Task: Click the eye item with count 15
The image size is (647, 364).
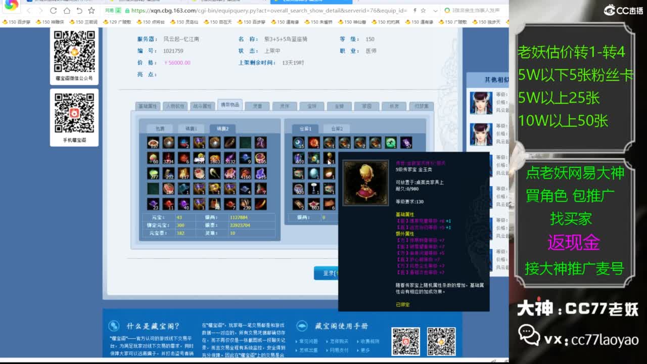Action: tap(299, 143)
